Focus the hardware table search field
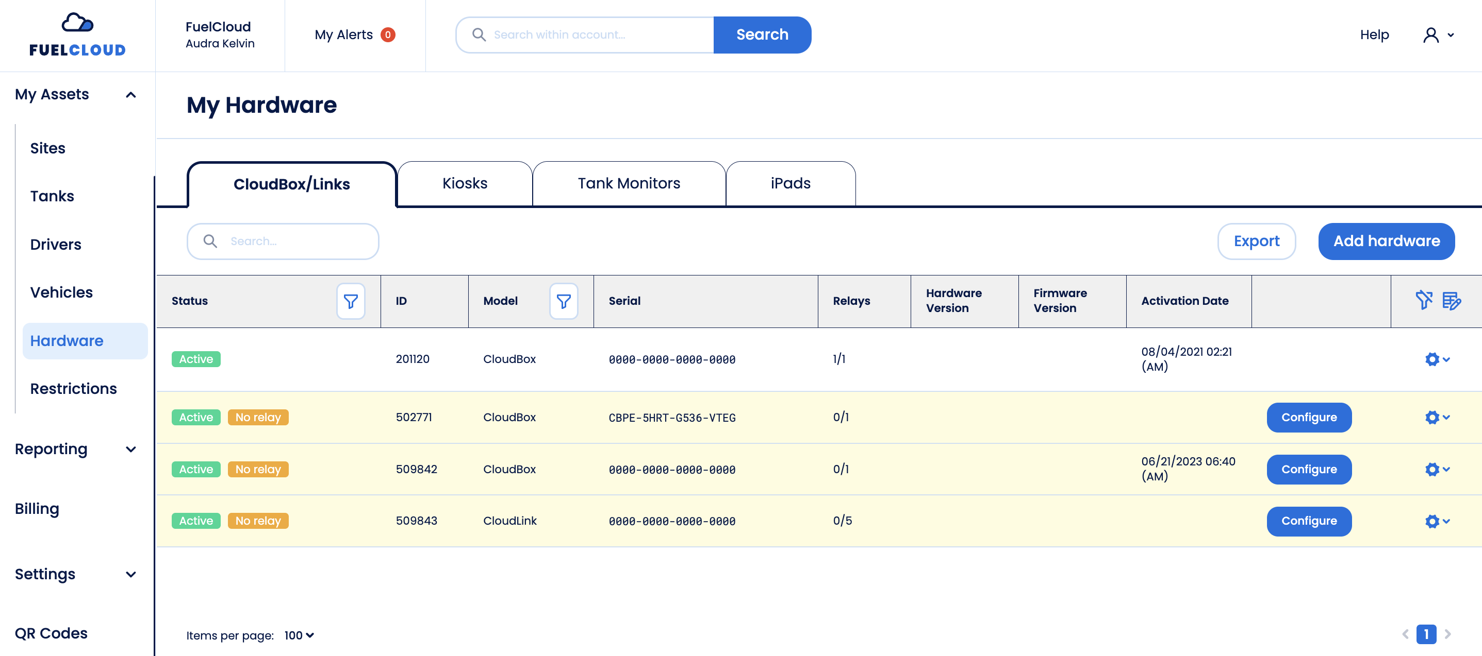Image resolution: width=1482 pixels, height=656 pixels. 283,241
